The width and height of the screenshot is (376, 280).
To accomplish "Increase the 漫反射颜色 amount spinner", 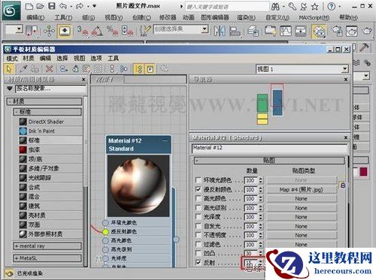I will [x=261, y=188].
